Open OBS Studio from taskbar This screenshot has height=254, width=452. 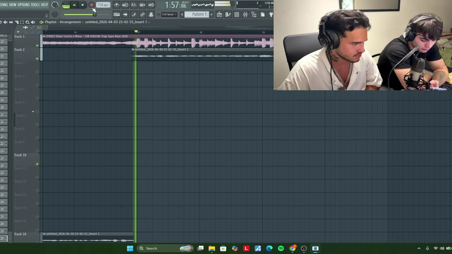coord(304,248)
